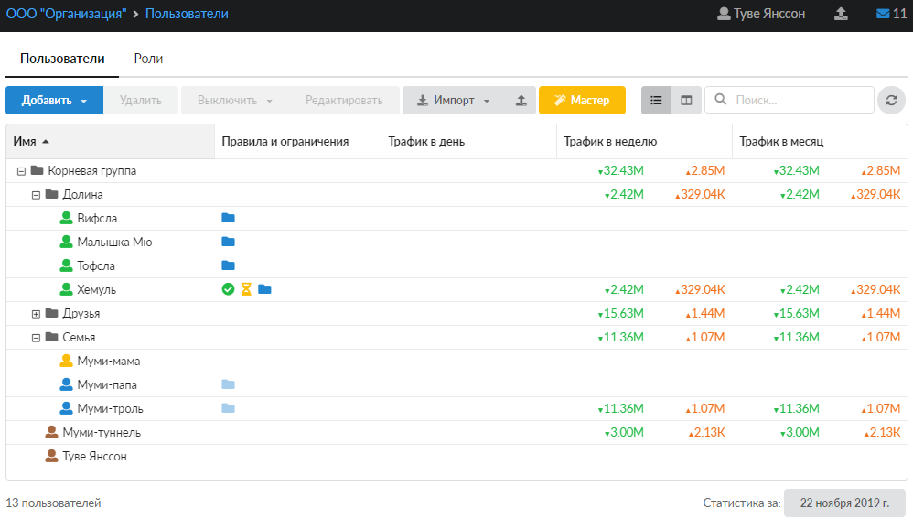Open the mail notifications icon showing 11
This screenshot has height=519, width=913.
(x=891, y=14)
